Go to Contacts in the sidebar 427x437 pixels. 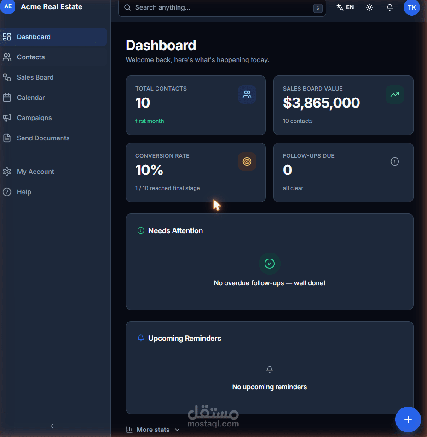point(53,57)
